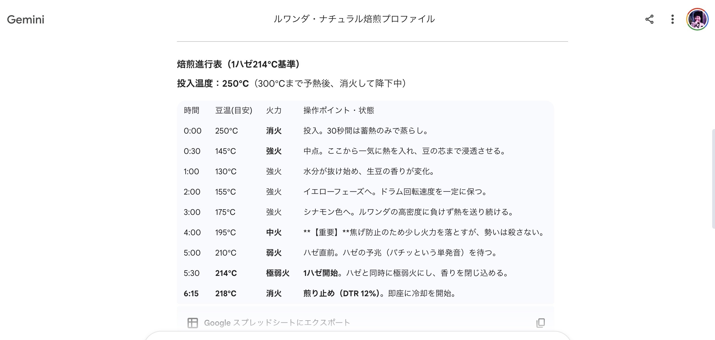Image resolution: width=715 pixels, height=340 pixels.
Task: Click the Gemini logo
Action: tap(26, 19)
